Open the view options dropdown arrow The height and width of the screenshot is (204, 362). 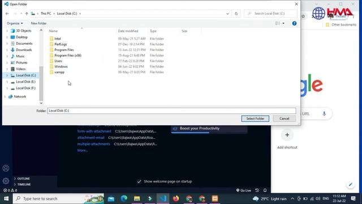pos(283,23)
